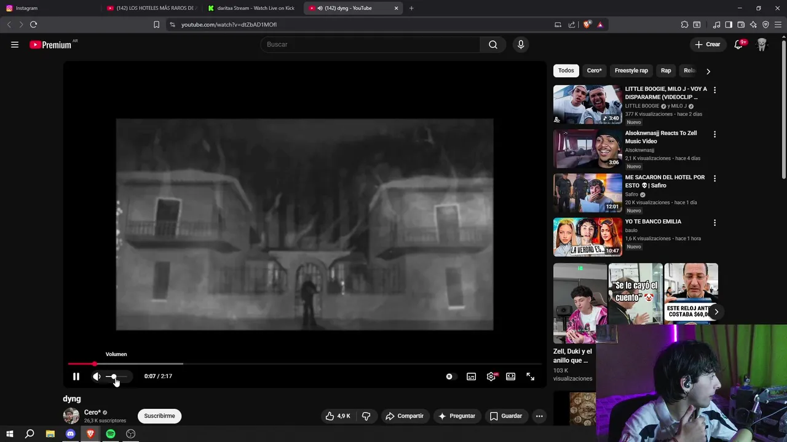The width and height of the screenshot is (787, 442).
Task: Dislike the video with the thumbs down
Action: tap(366, 416)
